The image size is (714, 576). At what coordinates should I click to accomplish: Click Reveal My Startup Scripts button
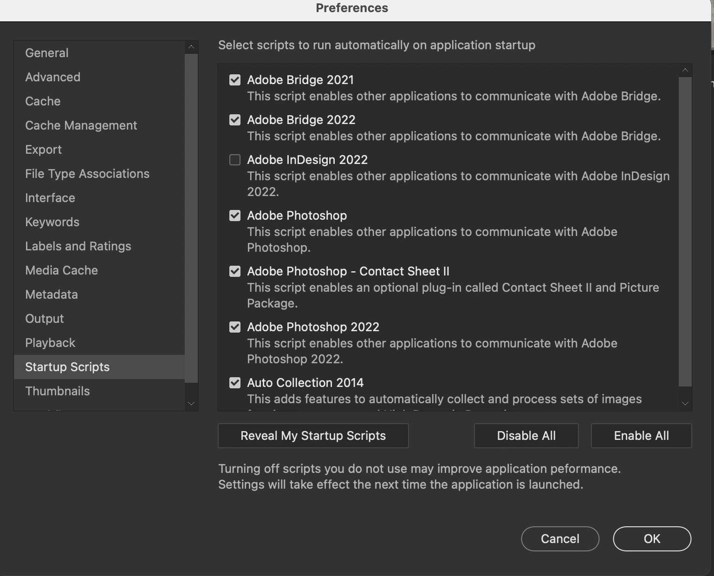313,436
